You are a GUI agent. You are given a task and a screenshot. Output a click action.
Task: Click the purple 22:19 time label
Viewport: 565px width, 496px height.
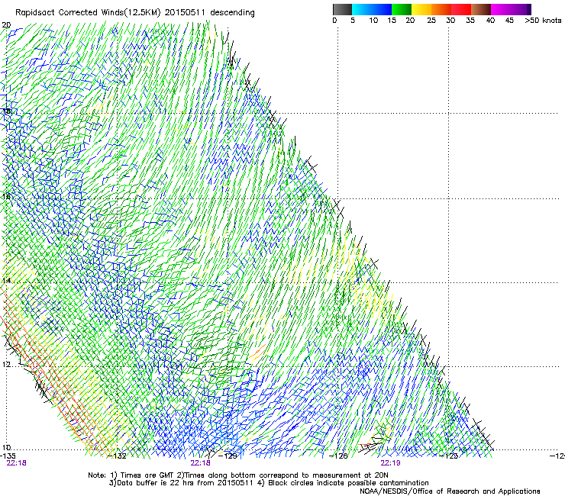click(x=391, y=463)
